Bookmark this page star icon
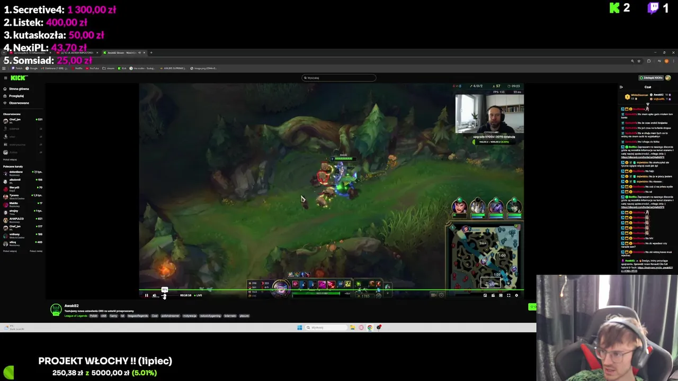 (639, 61)
